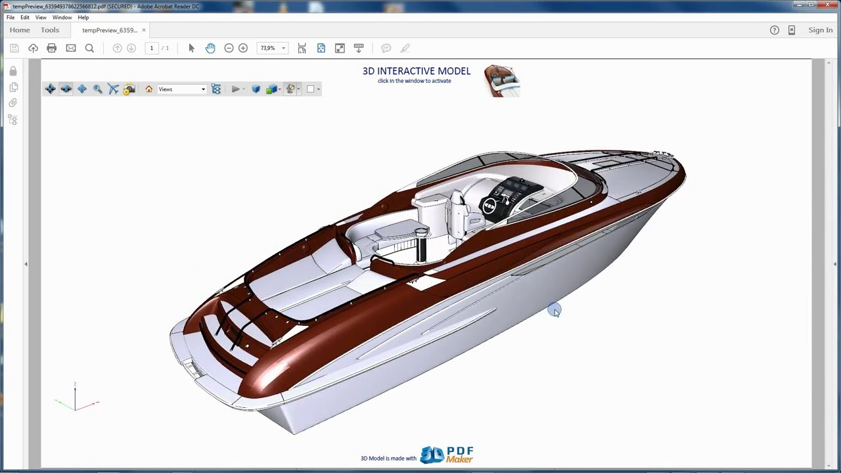Click the 3D camera properties icon
The width and height of the screenshot is (841, 473).
click(x=129, y=89)
